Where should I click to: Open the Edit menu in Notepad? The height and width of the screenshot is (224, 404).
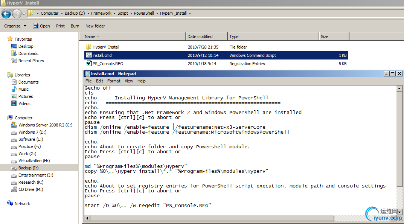coord(99,81)
